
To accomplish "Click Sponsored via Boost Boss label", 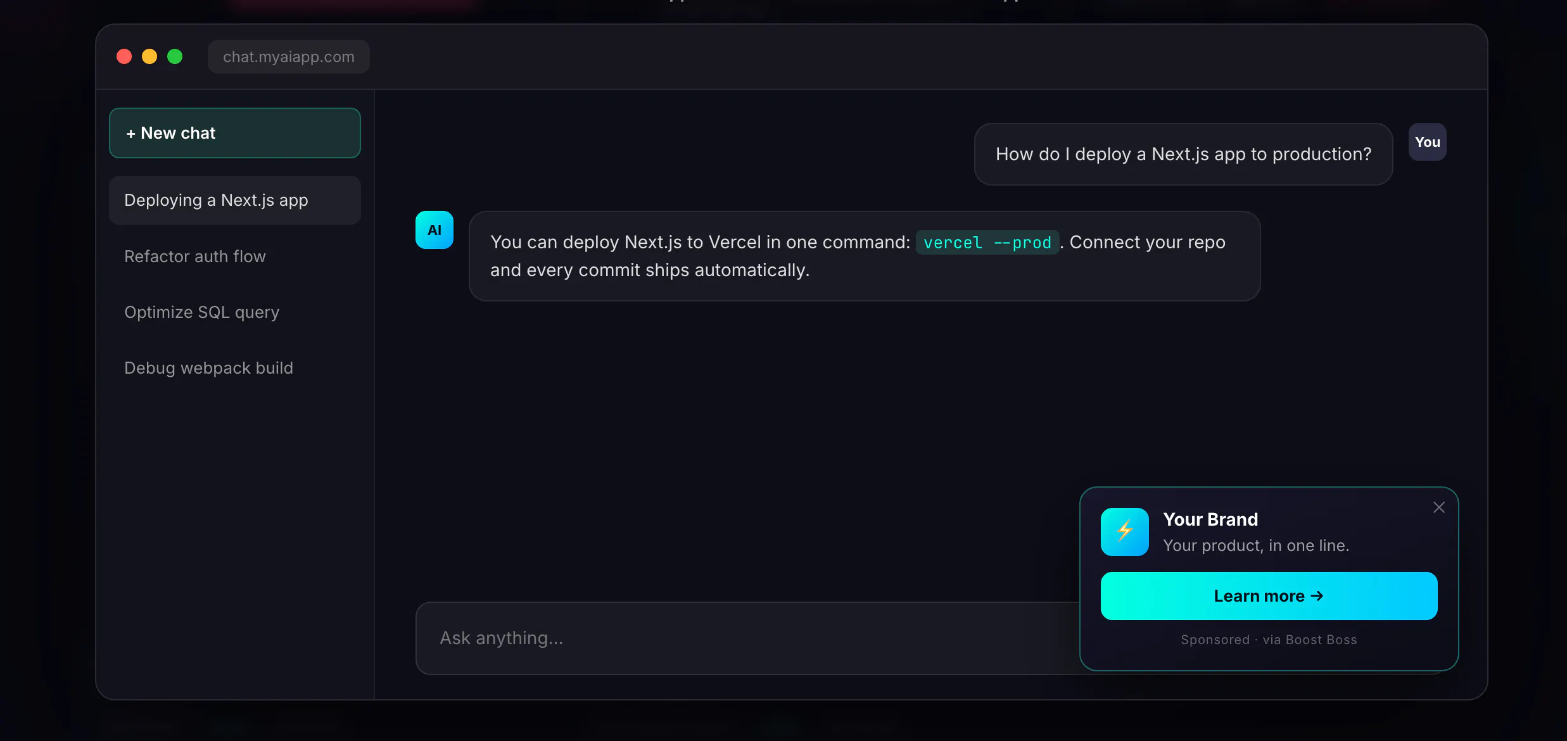I will (1269, 640).
